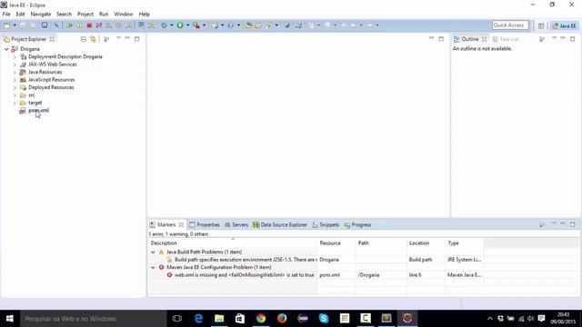Click into the Quick Access field
582x327 pixels.
510,25
